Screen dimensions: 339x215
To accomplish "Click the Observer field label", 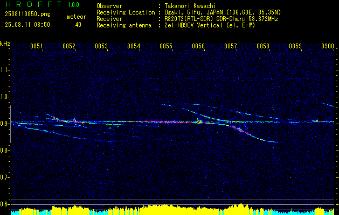I will [109, 6].
